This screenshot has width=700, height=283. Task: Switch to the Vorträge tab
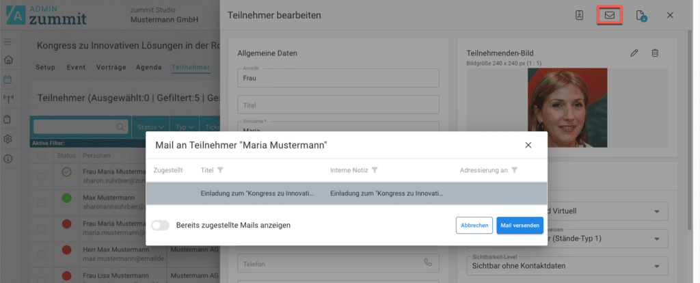coord(112,68)
